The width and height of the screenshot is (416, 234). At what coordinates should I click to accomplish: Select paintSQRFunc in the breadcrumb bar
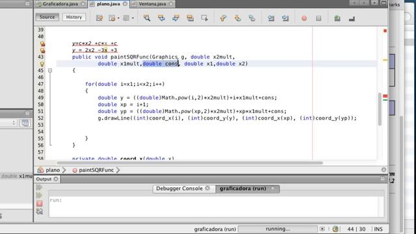click(96, 170)
